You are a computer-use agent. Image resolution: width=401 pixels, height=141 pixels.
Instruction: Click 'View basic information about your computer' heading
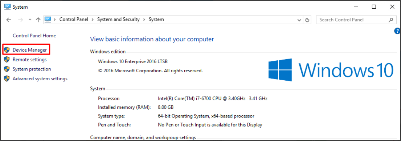click(x=152, y=39)
